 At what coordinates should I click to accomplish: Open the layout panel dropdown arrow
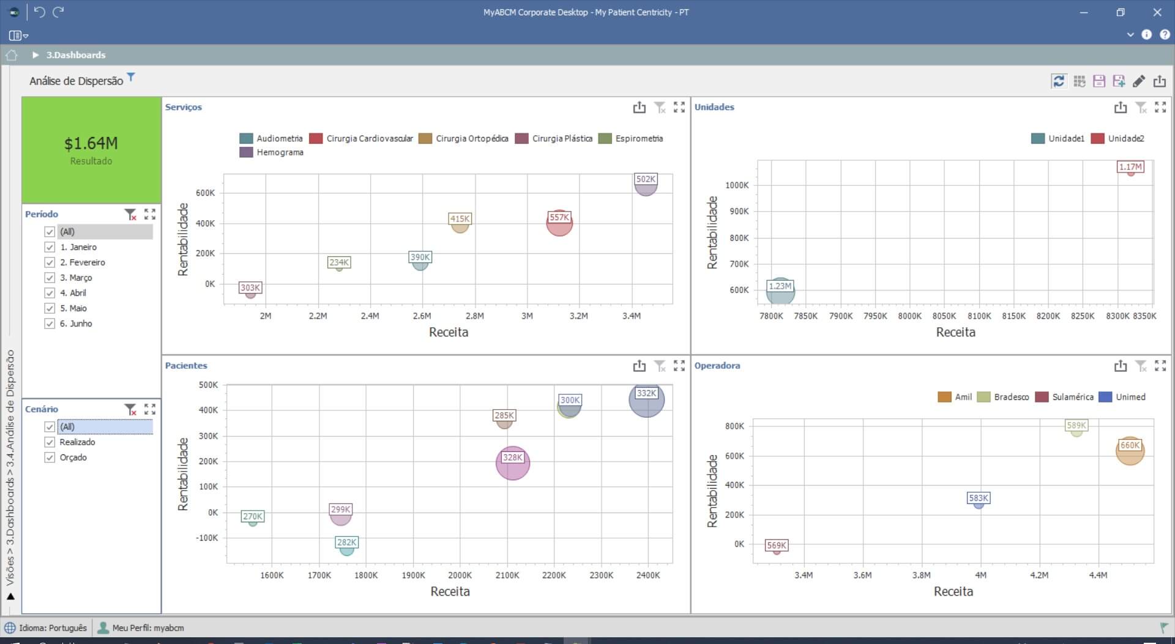pos(26,36)
